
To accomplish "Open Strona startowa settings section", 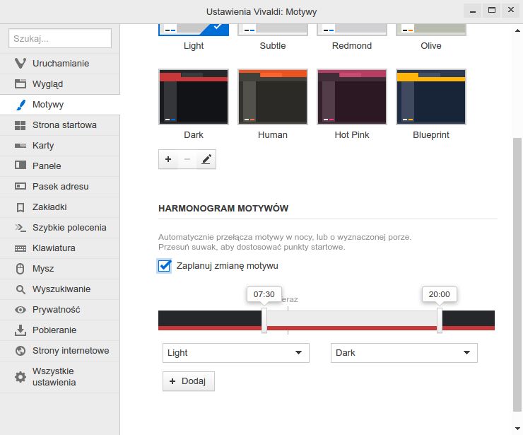I will point(60,125).
